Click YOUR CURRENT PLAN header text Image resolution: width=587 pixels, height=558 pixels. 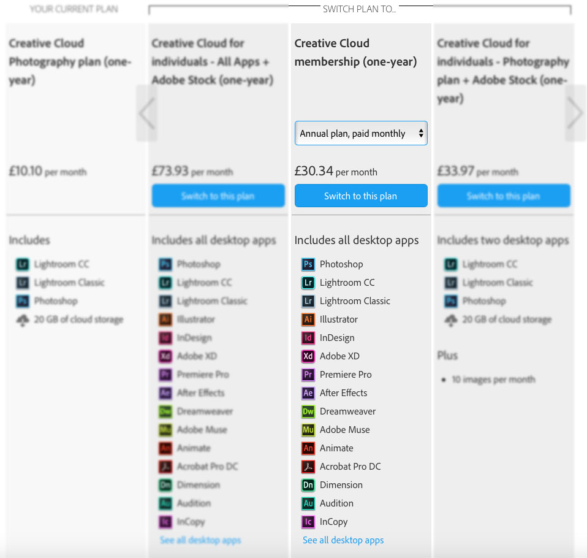[74, 9]
